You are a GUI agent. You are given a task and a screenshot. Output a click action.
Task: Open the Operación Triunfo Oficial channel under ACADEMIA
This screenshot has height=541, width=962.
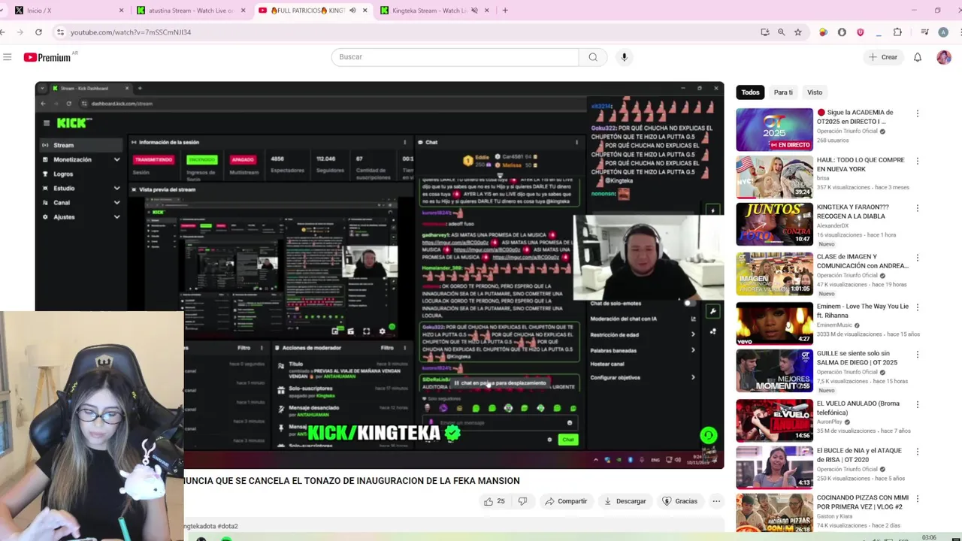point(847,131)
